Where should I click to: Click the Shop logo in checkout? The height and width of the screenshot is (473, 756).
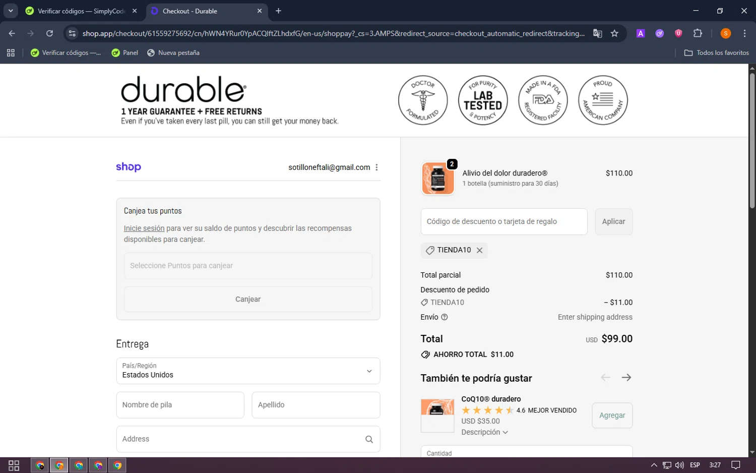pos(129,167)
